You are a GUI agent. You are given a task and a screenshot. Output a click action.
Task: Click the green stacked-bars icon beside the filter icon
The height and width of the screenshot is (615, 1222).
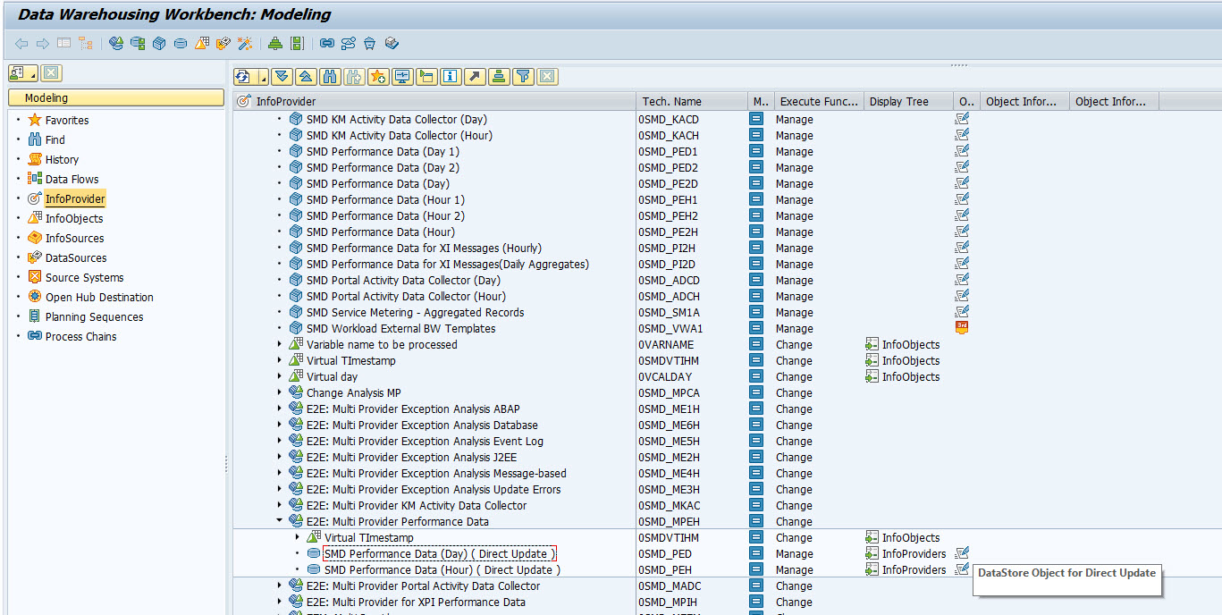point(499,77)
